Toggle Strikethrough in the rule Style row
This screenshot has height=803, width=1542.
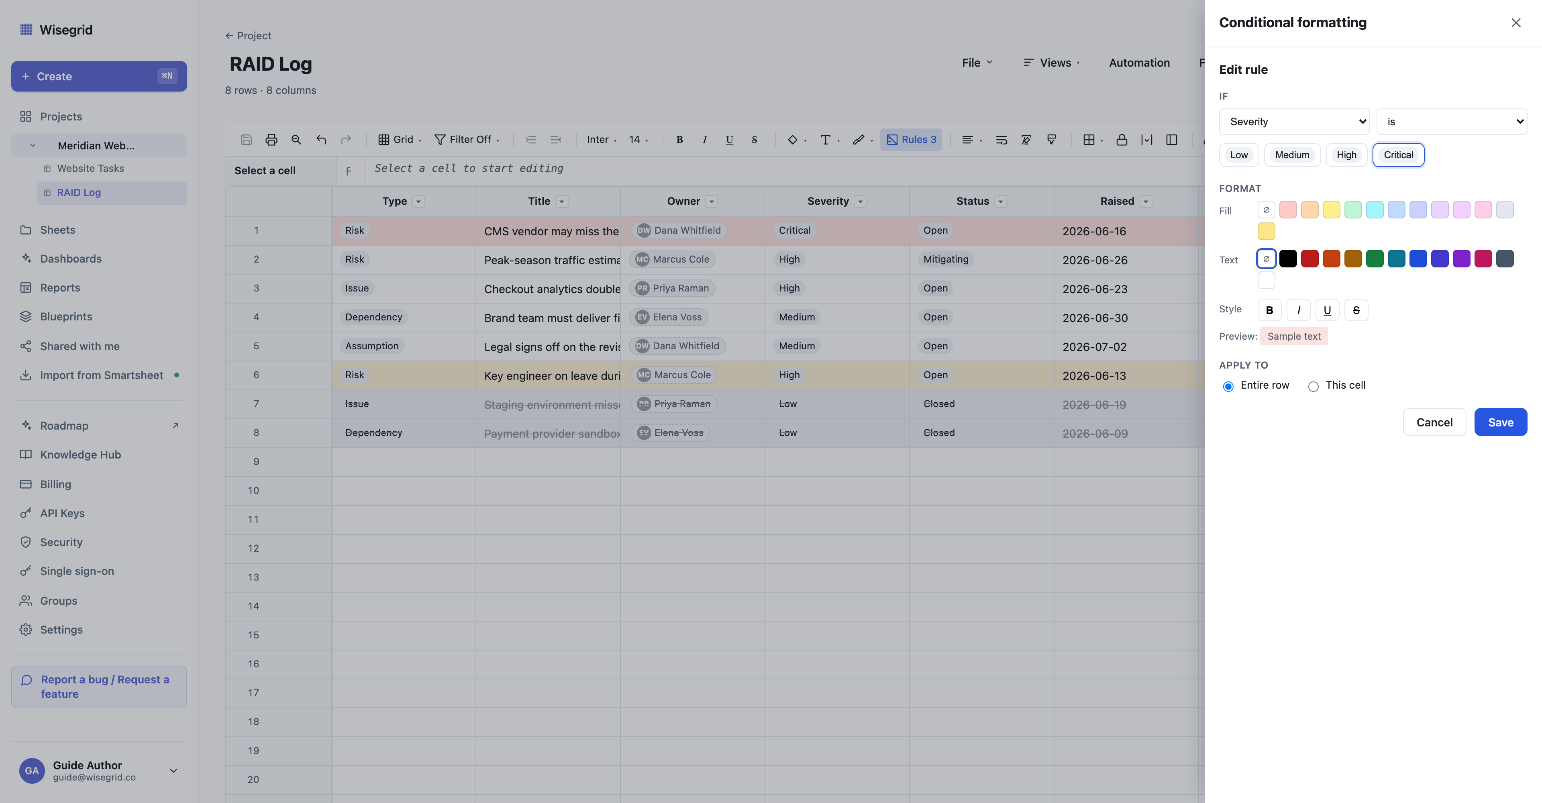point(1356,310)
